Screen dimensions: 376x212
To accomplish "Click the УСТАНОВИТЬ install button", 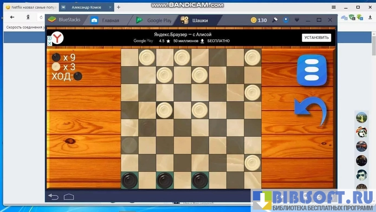I will pyautogui.click(x=316, y=38).
